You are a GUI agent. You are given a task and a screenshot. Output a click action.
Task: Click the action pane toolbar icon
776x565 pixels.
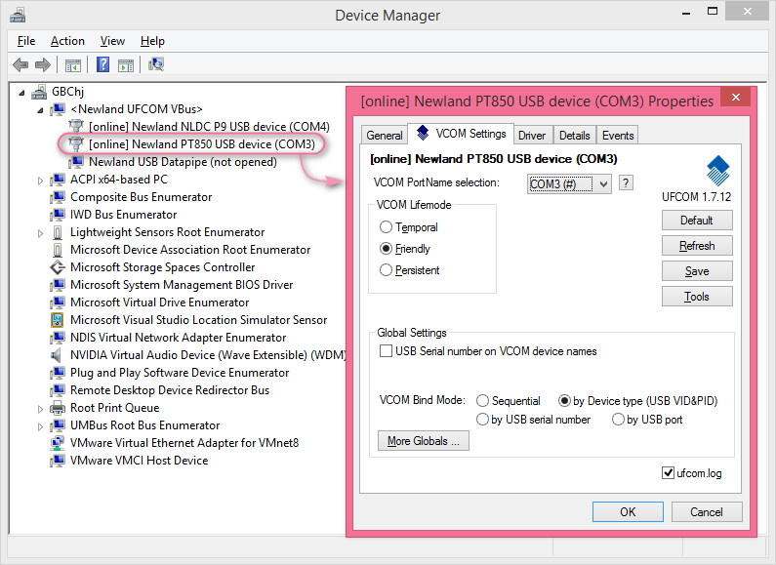(126, 64)
